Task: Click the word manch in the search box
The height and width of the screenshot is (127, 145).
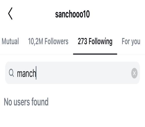Action: (x=26, y=73)
